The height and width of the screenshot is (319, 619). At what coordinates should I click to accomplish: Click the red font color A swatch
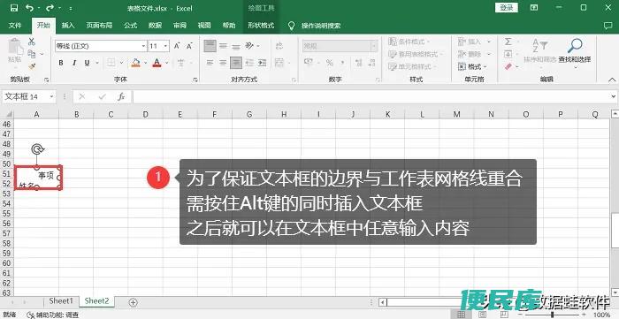coord(157,63)
